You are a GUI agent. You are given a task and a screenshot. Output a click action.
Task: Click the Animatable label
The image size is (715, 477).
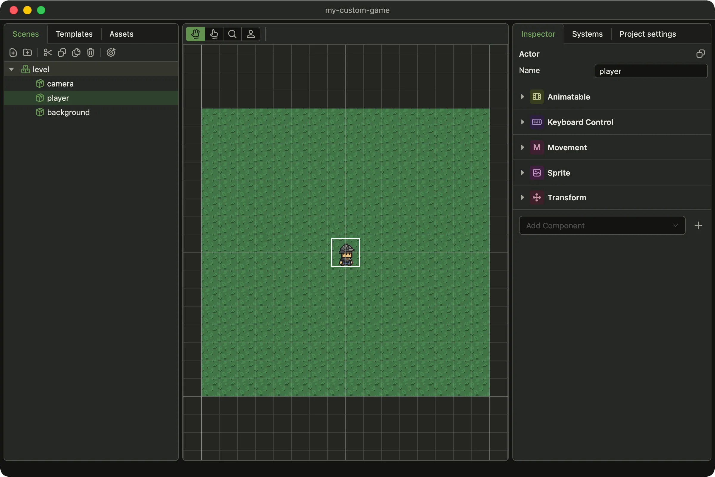569,97
